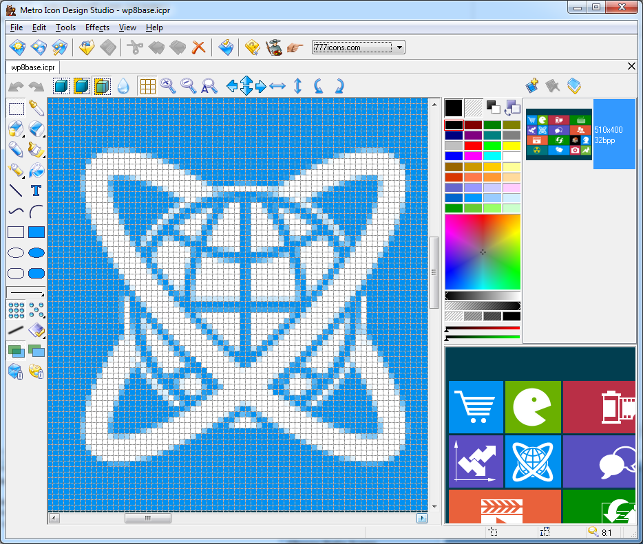The image size is (643, 544).
Task: Click in the rainbow color spectrum
Action: pyautogui.click(x=483, y=252)
